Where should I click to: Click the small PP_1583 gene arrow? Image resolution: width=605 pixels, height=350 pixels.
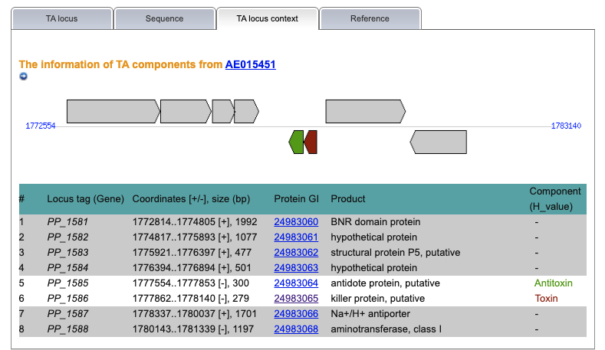tap(223, 111)
